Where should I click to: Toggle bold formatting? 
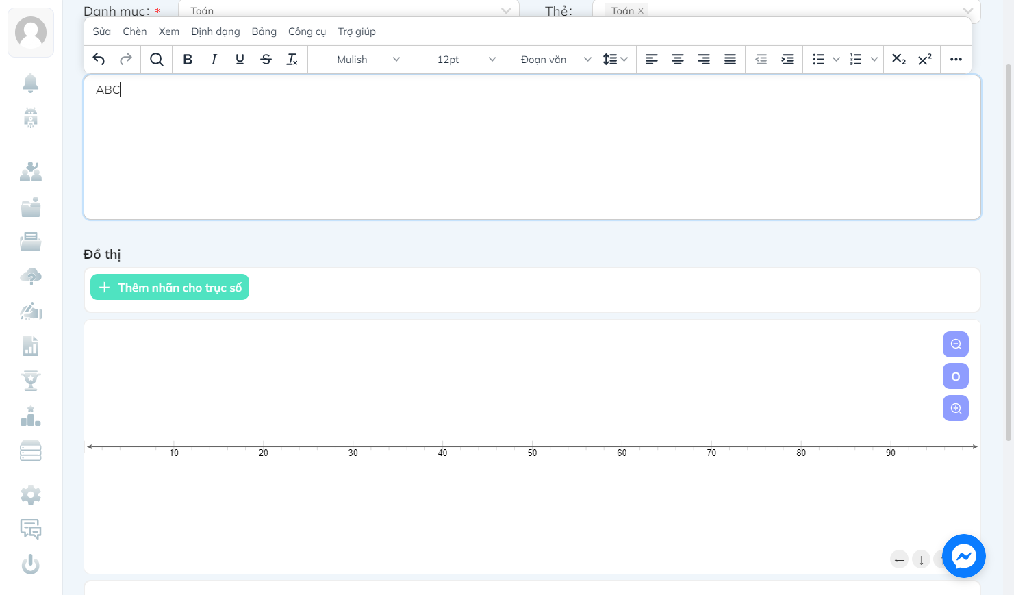pos(188,60)
